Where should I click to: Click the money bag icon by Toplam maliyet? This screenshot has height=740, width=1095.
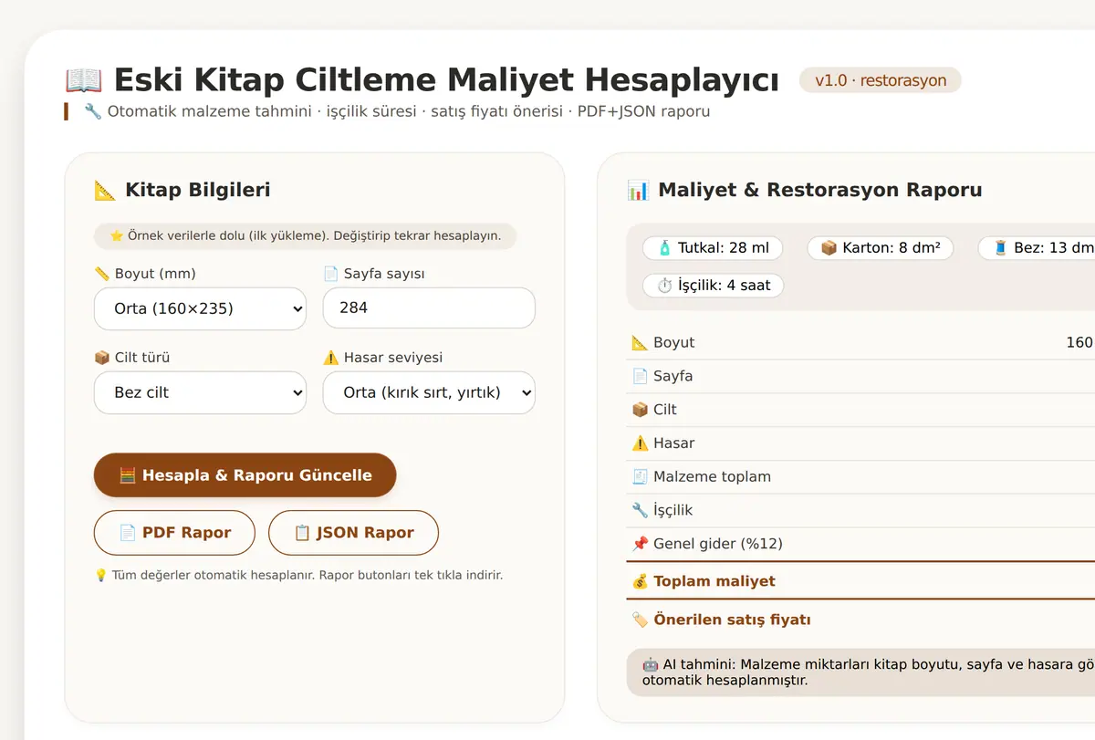640,581
